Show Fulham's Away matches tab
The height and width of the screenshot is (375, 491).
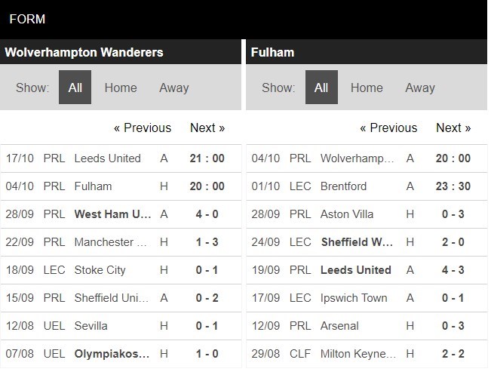419,88
